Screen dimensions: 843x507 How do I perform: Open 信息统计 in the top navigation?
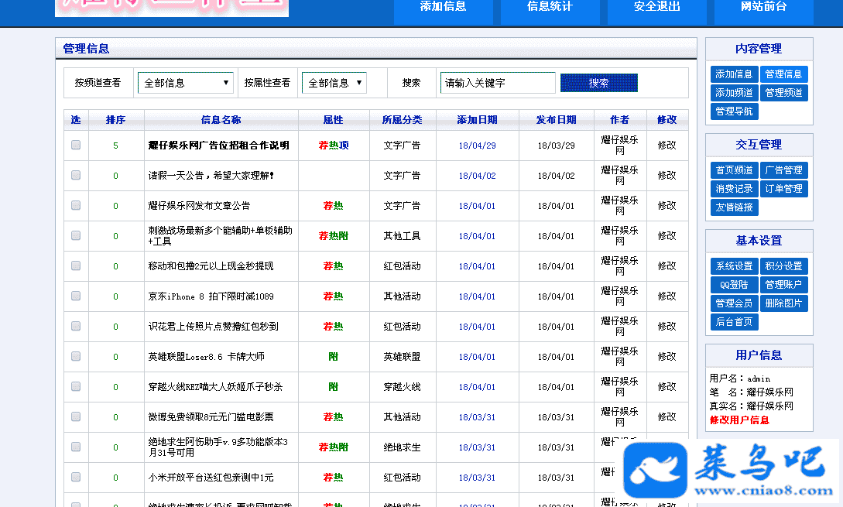point(550,7)
